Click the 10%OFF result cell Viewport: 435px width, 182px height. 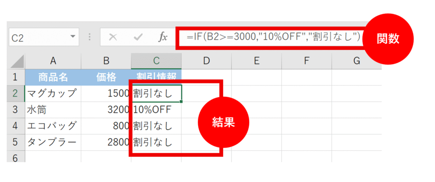tap(156, 110)
